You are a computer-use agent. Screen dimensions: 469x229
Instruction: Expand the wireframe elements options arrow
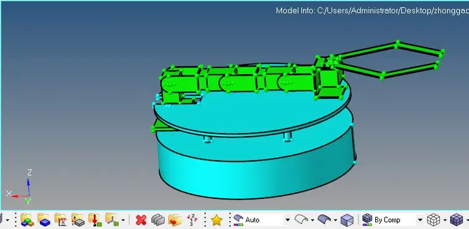point(445,220)
